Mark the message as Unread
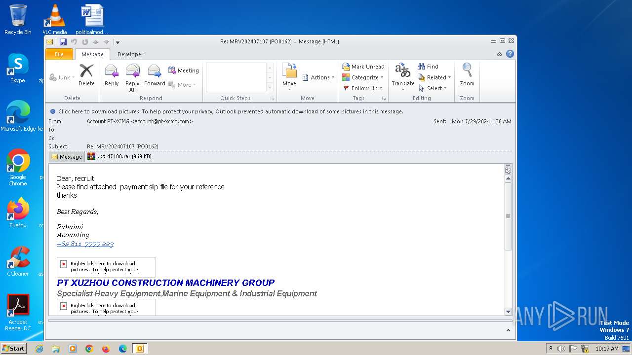 point(363,67)
